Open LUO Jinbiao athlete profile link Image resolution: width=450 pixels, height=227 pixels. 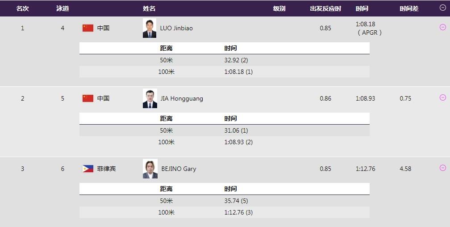[x=176, y=28]
